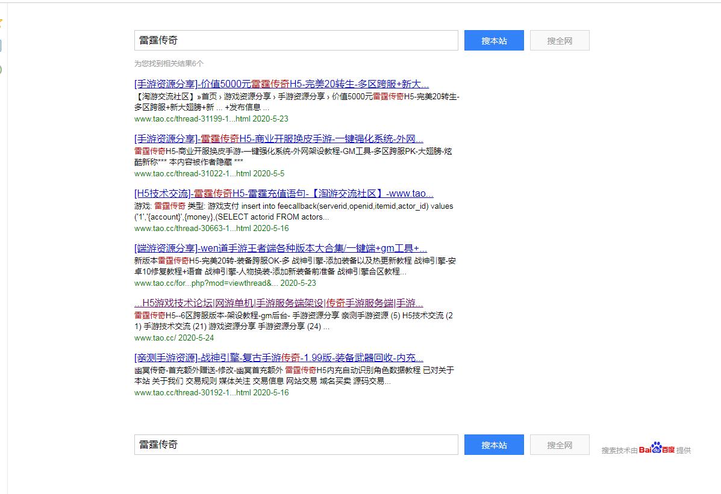Click the yellow star icon on left edge

click(x=1, y=24)
